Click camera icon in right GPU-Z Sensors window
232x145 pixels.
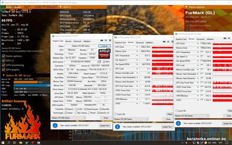pyautogui.click(x=225, y=38)
